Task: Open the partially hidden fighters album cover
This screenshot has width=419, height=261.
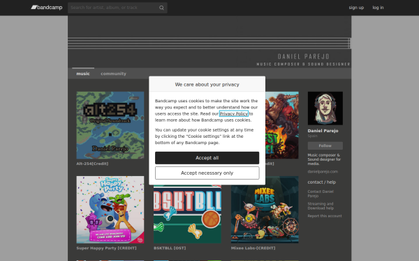Action: point(282,125)
